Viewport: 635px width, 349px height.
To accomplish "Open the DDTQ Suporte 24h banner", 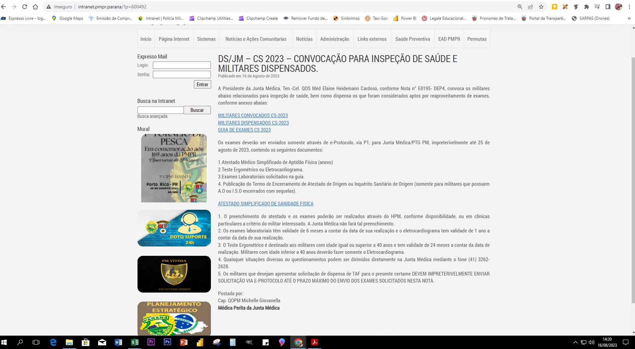I will pyautogui.click(x=174, y=228).
